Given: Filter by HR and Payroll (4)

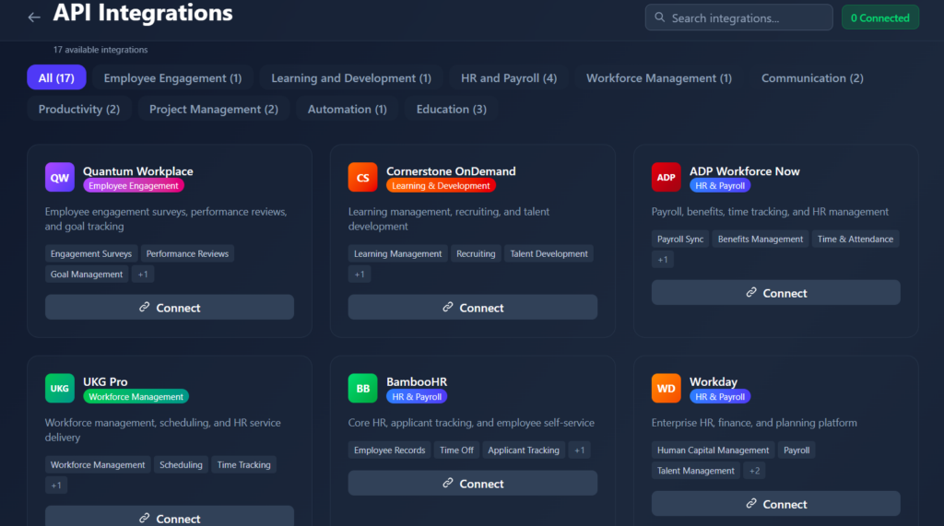Looking at the screenshot, I should 509,77.
